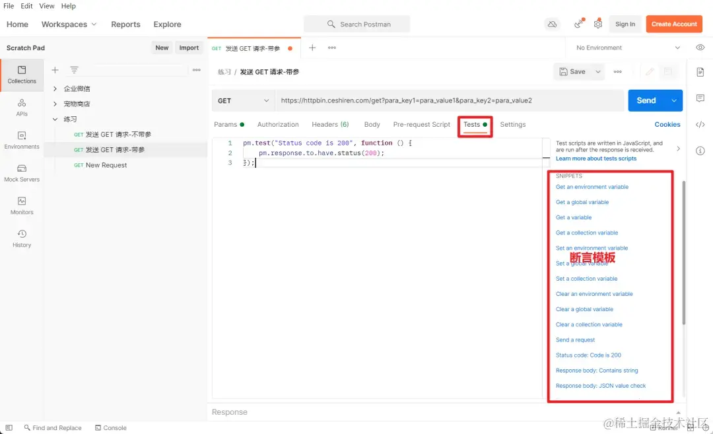This screenshot has height=434, width=713.
Task: Open Learn more about tests scripts link
Action: pos(596,159)
